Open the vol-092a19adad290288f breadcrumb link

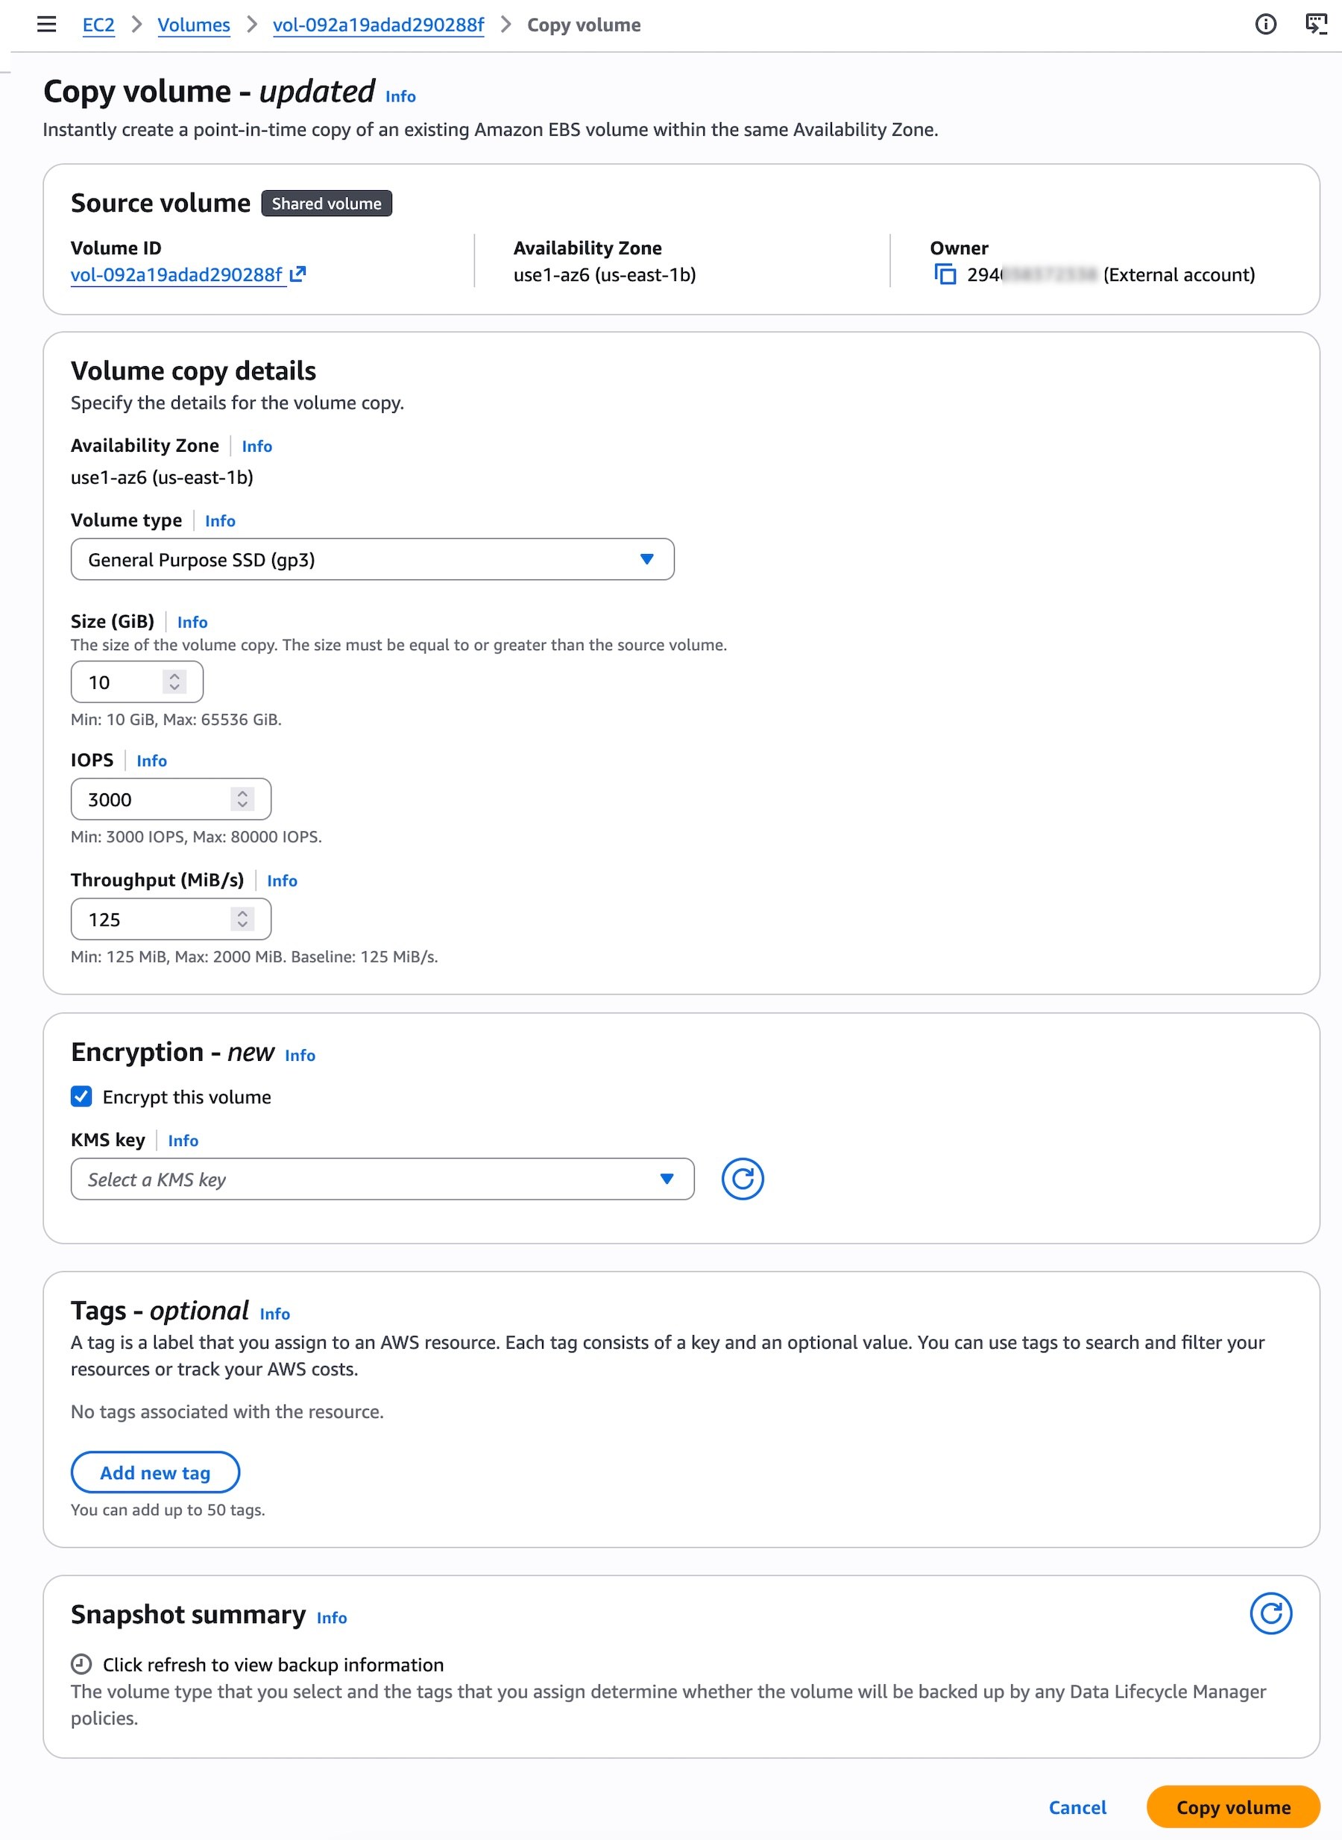coord(378,25)
